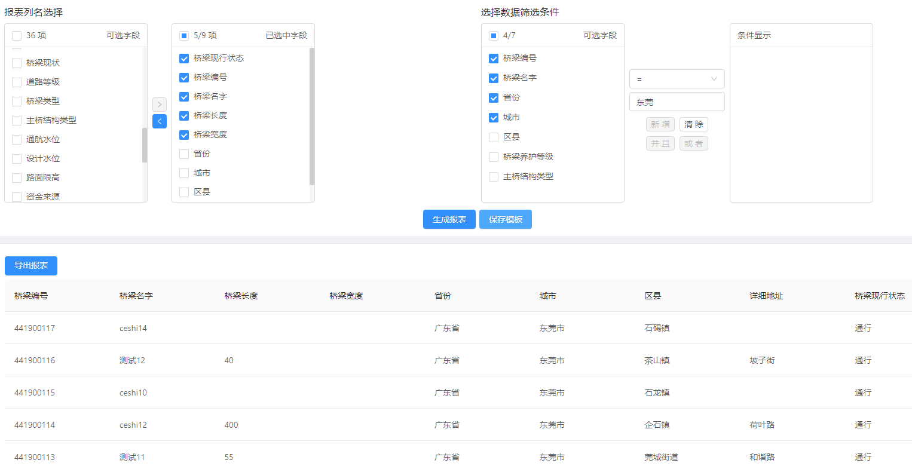912x466 pixels.
Task: Check 城市 in selected fields list
Action: pos(184,173)
